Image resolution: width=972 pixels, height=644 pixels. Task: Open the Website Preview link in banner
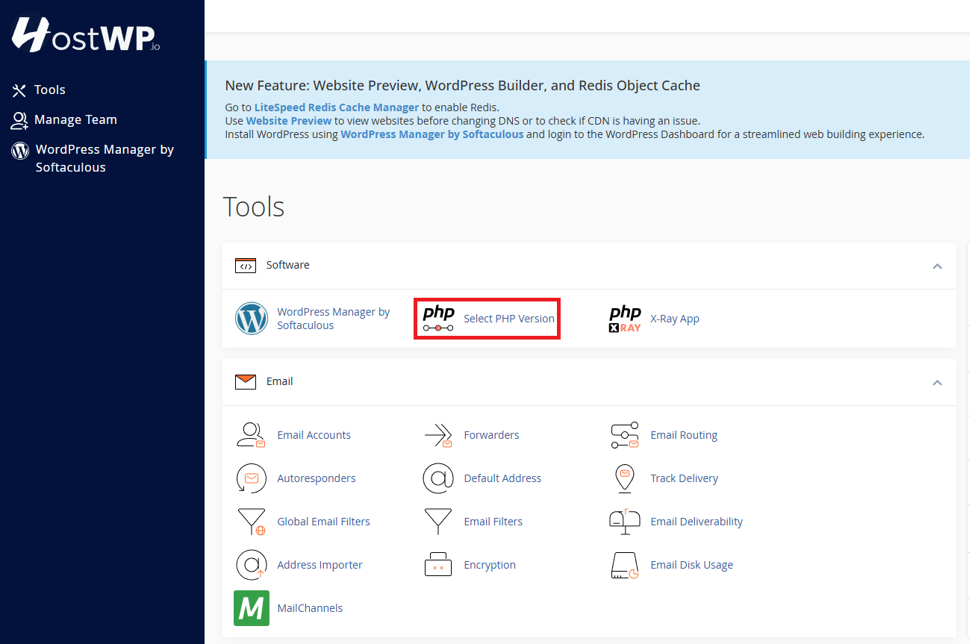[288, 121]
